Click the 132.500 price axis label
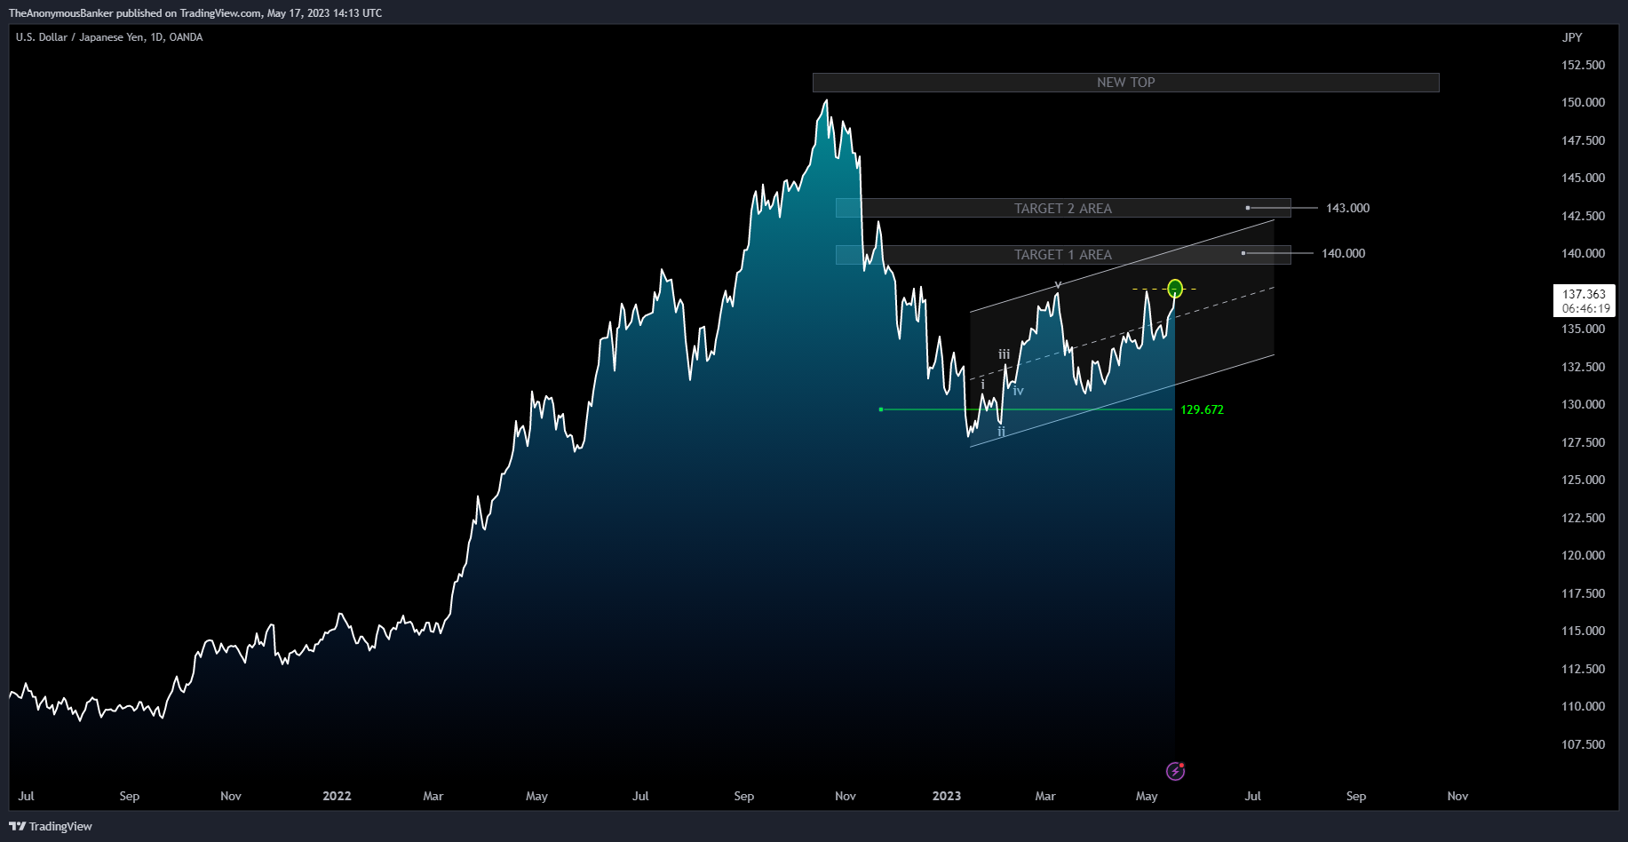The image size is (1628, 842). pyautogui.click(x=1583, y=367)
